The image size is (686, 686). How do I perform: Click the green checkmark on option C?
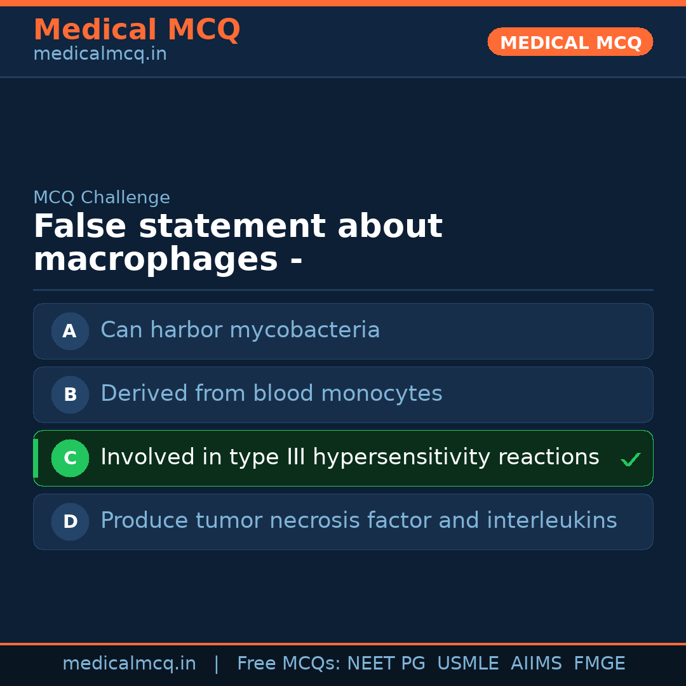point(630,459)
